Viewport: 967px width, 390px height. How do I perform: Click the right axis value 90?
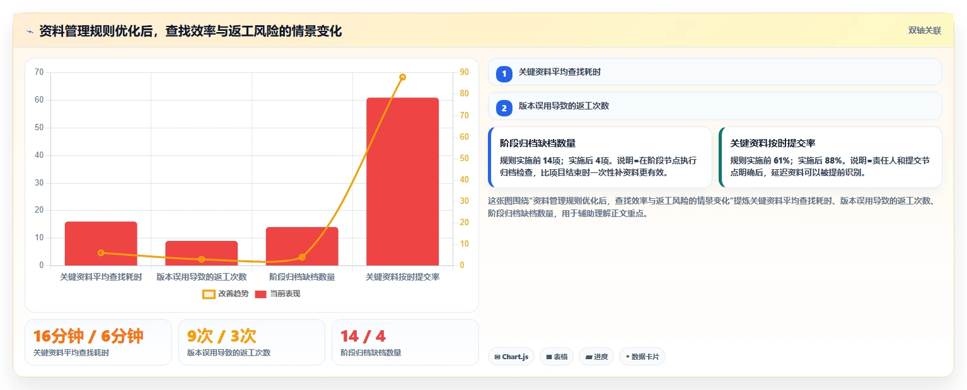pos(463,72)
